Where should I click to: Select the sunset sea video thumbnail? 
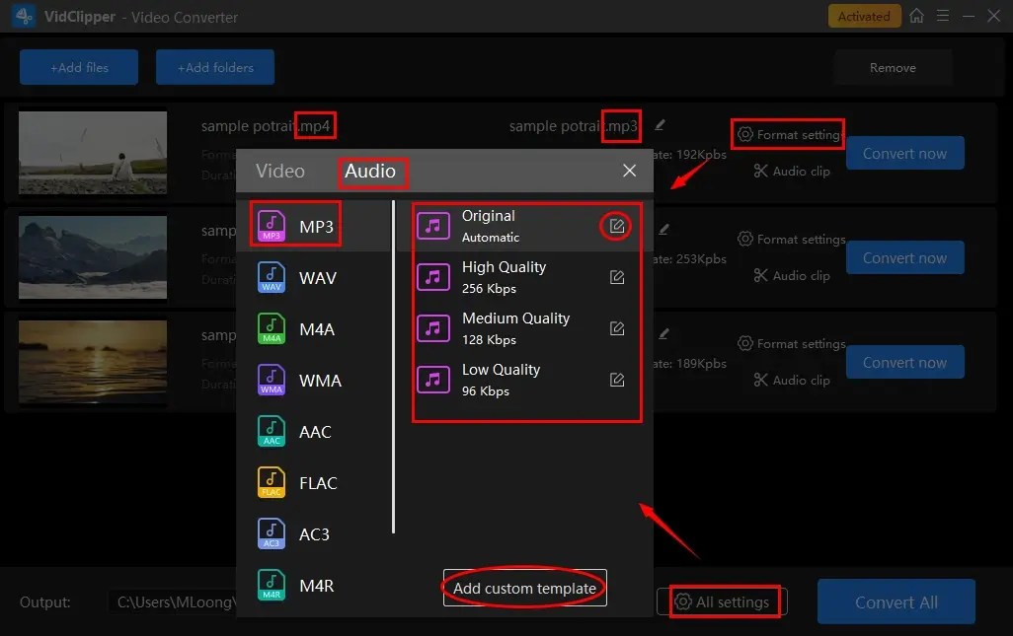(x=93, y=361)
